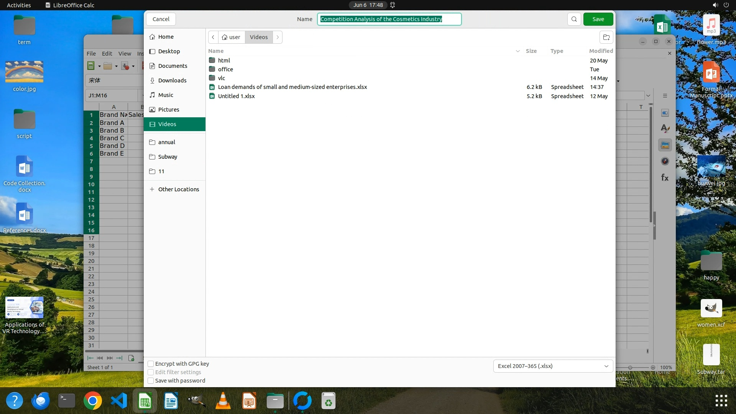Launch VLC media player from the dock
The width and height of the screenshot is (736, 414).
(x=223, y=401)
